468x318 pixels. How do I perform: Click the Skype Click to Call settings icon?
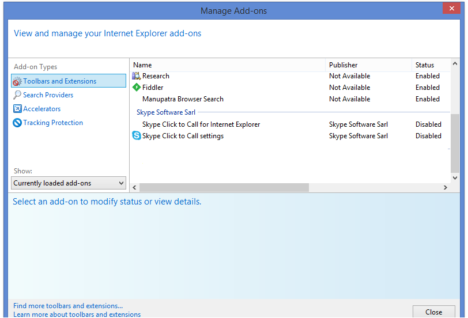tap(137, 136)
